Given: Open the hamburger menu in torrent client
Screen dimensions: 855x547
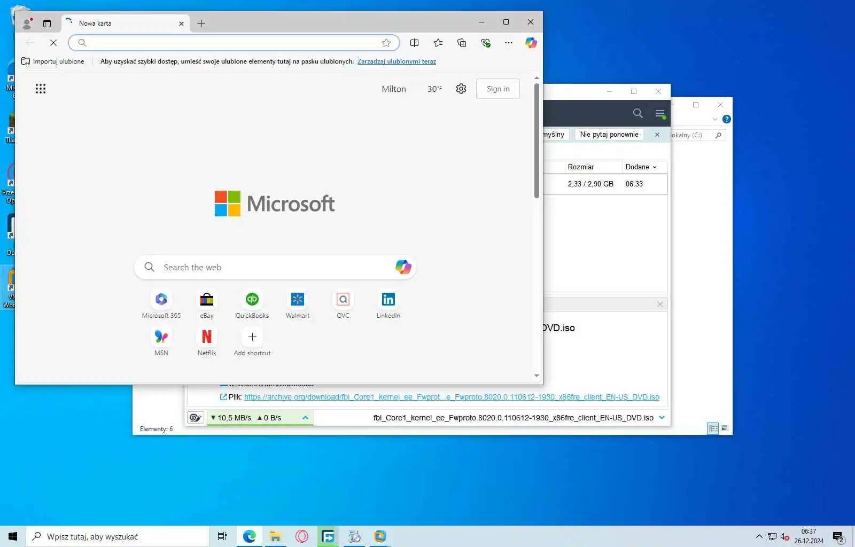Looking at the screenshot, I should coord(660,113).
